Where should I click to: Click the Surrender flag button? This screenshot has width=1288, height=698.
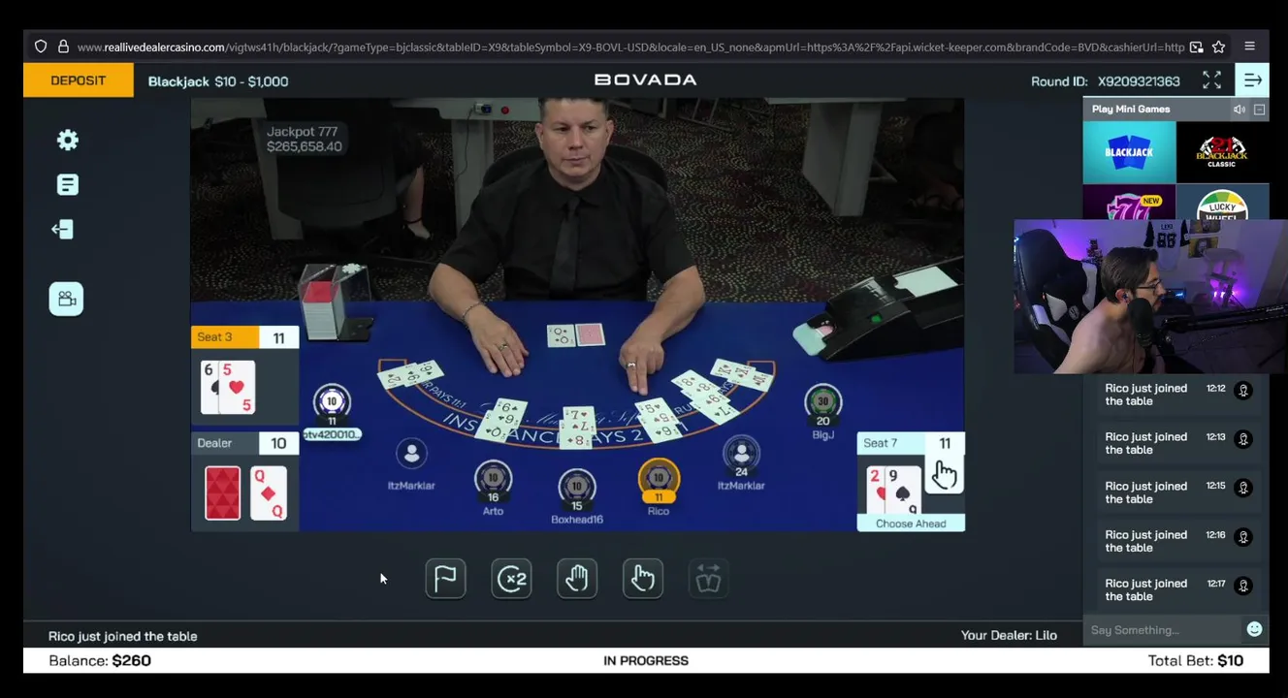pyautogui.click(x=445, y=579)
